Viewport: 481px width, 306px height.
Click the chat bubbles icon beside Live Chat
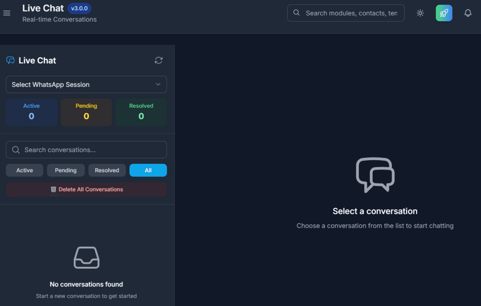10,60
